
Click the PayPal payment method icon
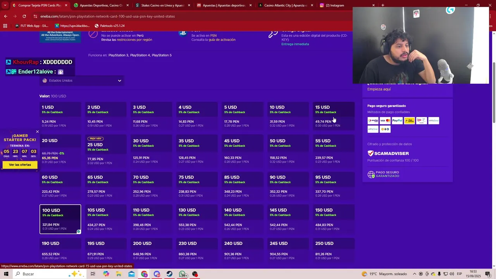[x=397, y=121]
